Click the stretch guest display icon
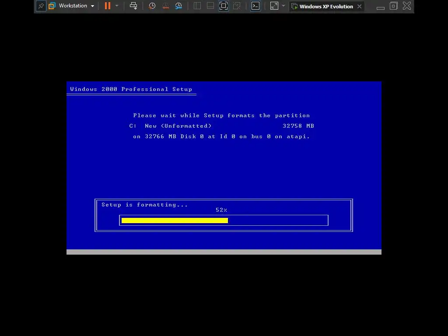Screen dimensions: 448x336 tap(274, 6)
